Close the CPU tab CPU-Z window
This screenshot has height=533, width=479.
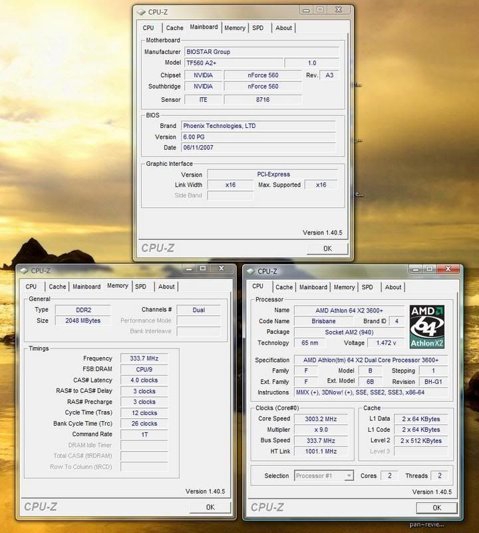click(x=448, y=269)
